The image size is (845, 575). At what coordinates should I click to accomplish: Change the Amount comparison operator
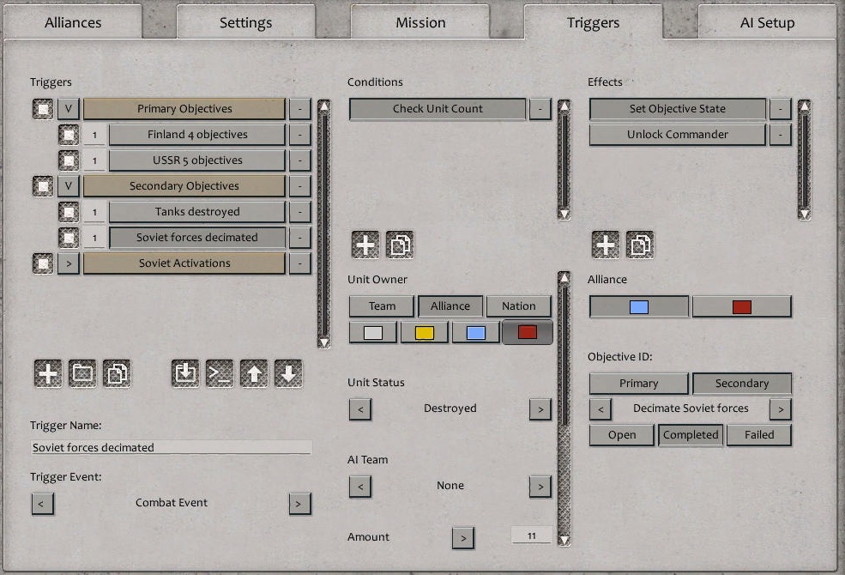point(463,538)
